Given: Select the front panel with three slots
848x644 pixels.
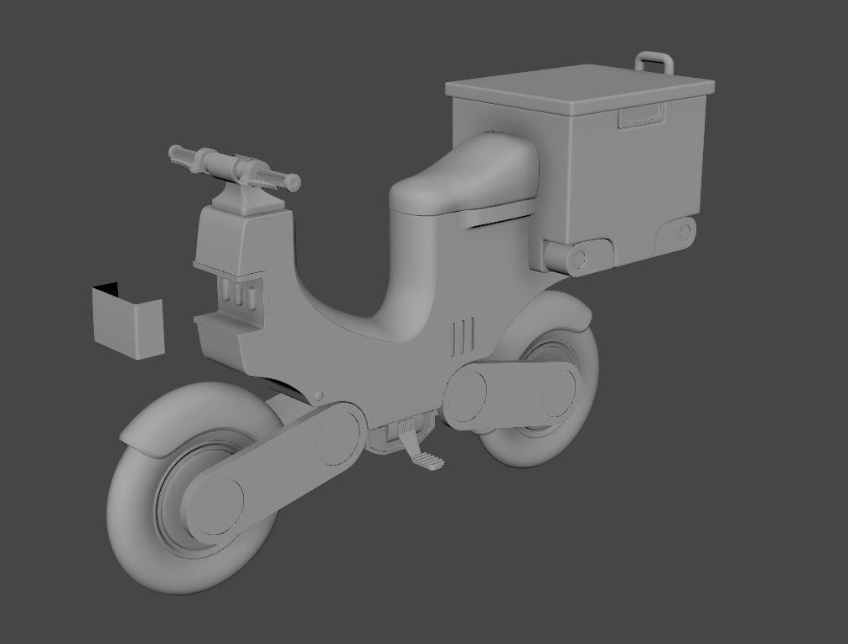Looking at the screenshot, I should tap(240, 296).
